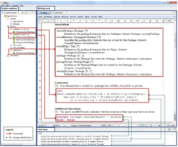Toggle the EINFG insert mode indicator
This screenshot has width=178, height=147.
point(104,125)
